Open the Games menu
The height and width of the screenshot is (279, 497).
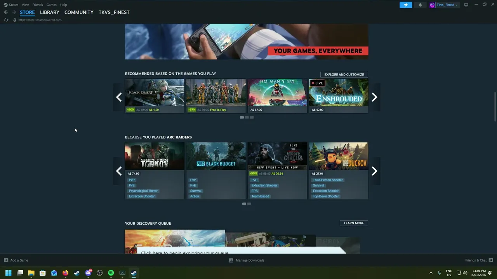(51, 5)
